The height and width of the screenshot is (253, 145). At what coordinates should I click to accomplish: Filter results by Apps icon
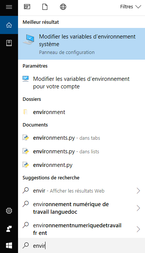pos(27,7)
